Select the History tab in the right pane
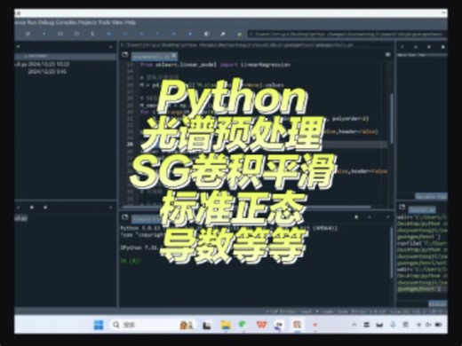This screenshot has width=462, height=346. click(438, 303)
